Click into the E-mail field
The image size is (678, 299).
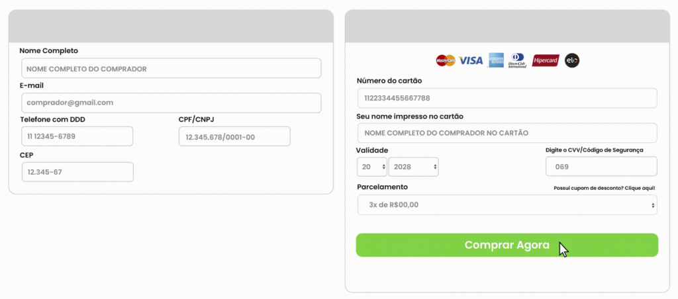pyautogui.click(x=171, y=103)
